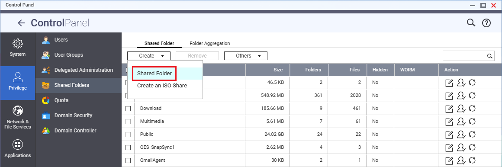This screenshot has height=167, width=502.
Task: Click the back arrow next to ControlPanel
Action: [x=21, y=23]
